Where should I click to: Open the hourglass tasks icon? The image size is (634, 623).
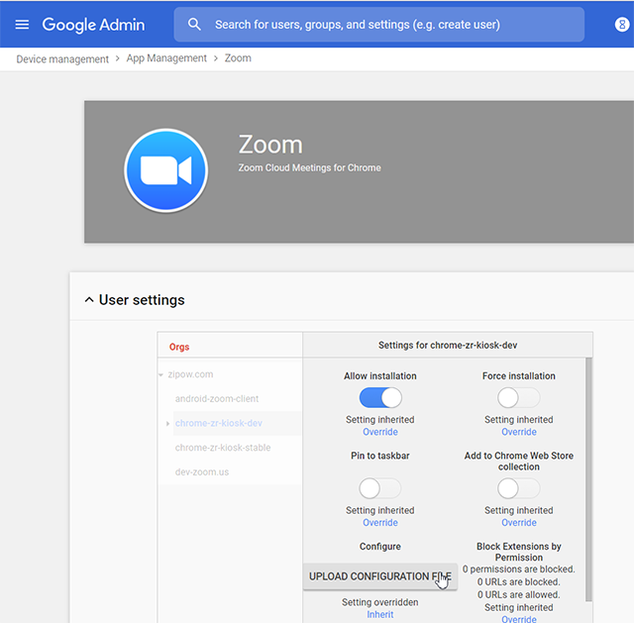(622, 25)
